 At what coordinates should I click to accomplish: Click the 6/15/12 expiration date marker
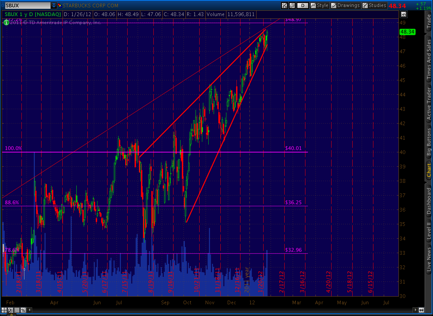pos(371,282)
